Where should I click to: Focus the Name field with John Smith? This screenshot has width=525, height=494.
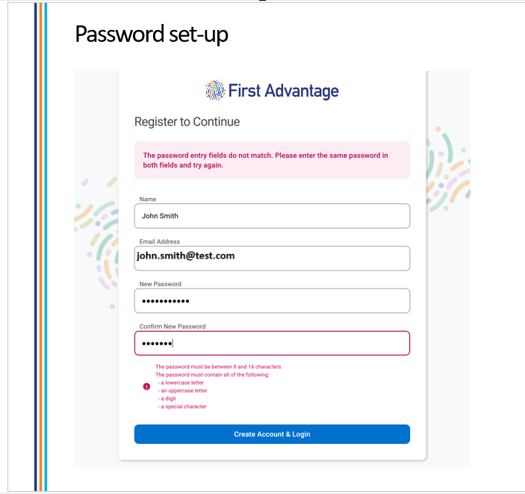272,216
